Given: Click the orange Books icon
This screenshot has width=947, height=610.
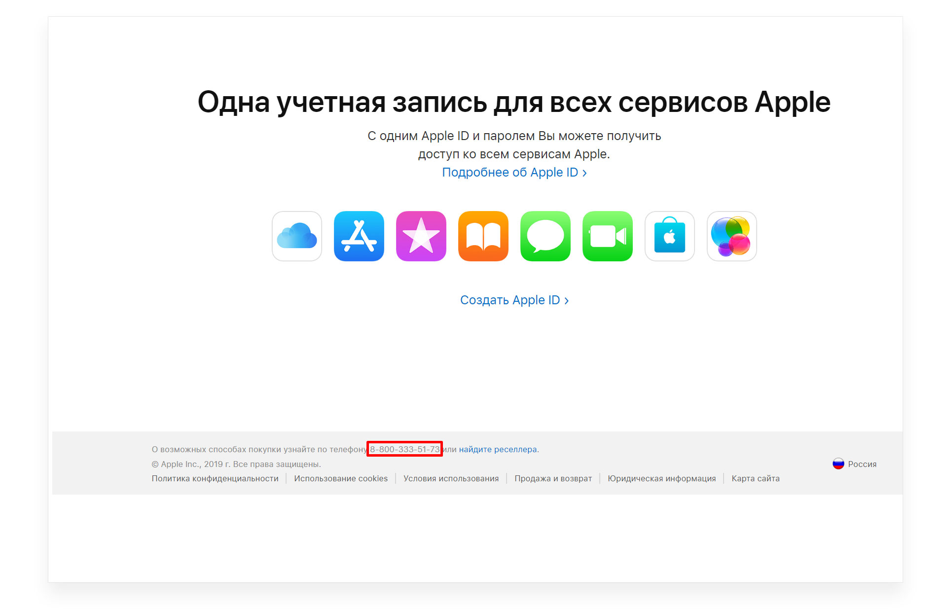Looking at the screenshot, I should pos(483,236).
